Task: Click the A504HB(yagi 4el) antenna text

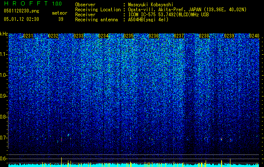Action: pos(148,20)
